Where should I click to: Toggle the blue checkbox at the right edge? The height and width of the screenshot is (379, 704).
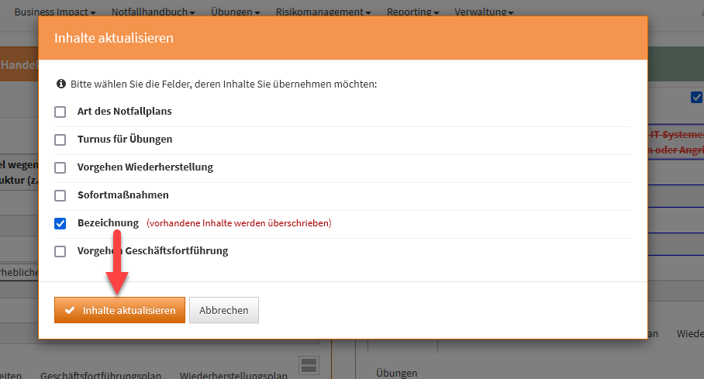point(695,98)
